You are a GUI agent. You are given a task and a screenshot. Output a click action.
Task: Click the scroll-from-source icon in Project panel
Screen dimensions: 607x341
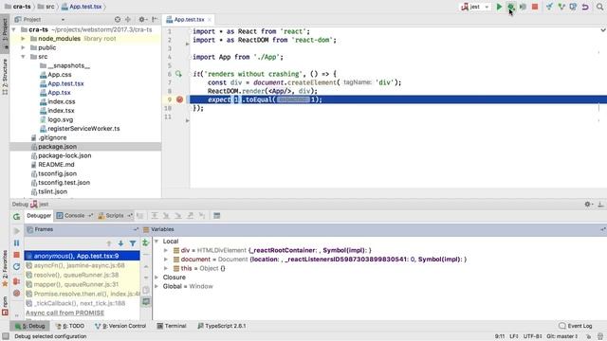(118, 19)
